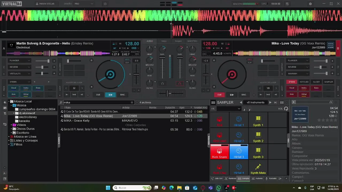Expand the Discos Duros tree node
The height and width of the screenshot is (192, 342).
11,129
